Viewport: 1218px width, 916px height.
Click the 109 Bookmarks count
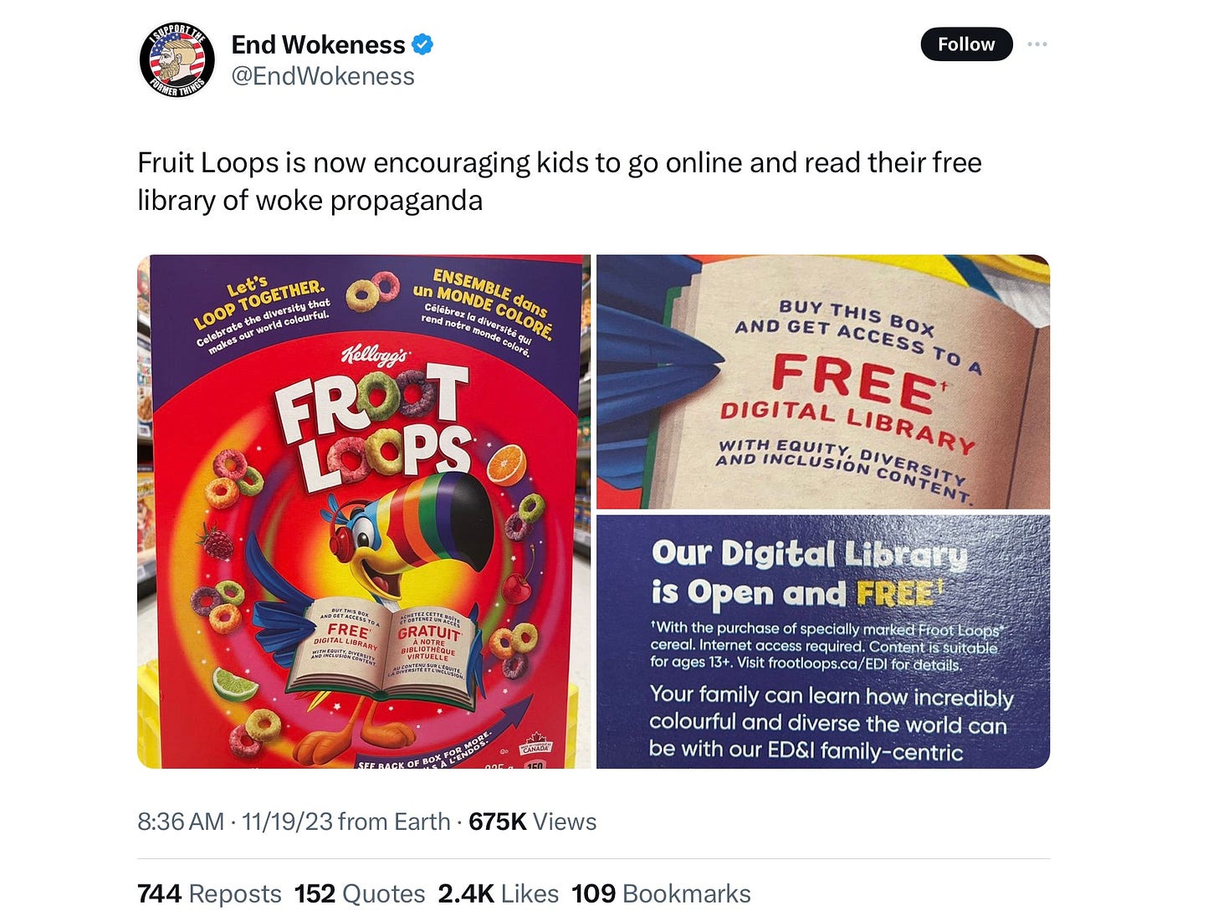(x=661, y=893)
